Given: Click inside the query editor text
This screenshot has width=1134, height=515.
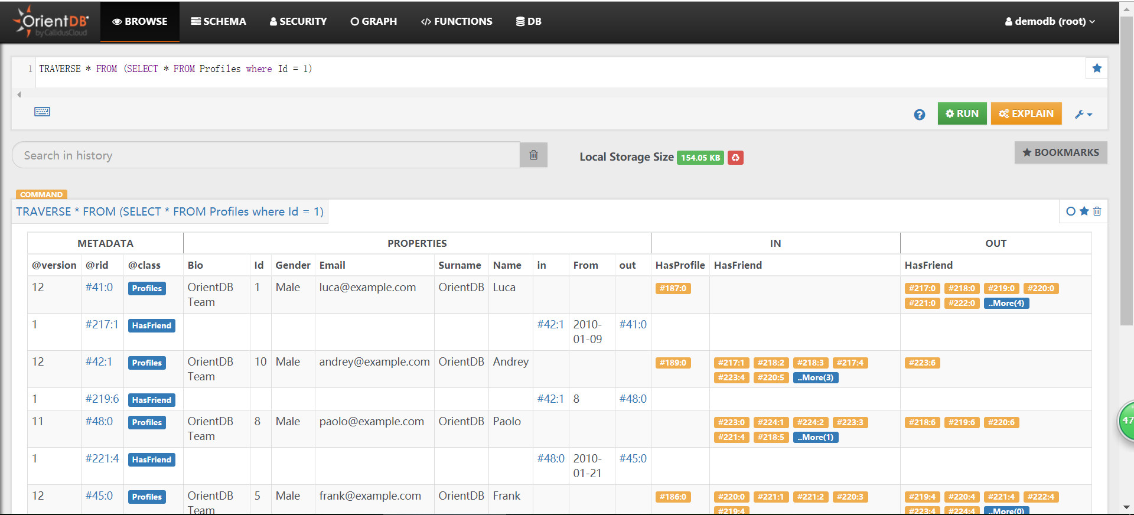Looking at the screenshot, I should (175, 69).
